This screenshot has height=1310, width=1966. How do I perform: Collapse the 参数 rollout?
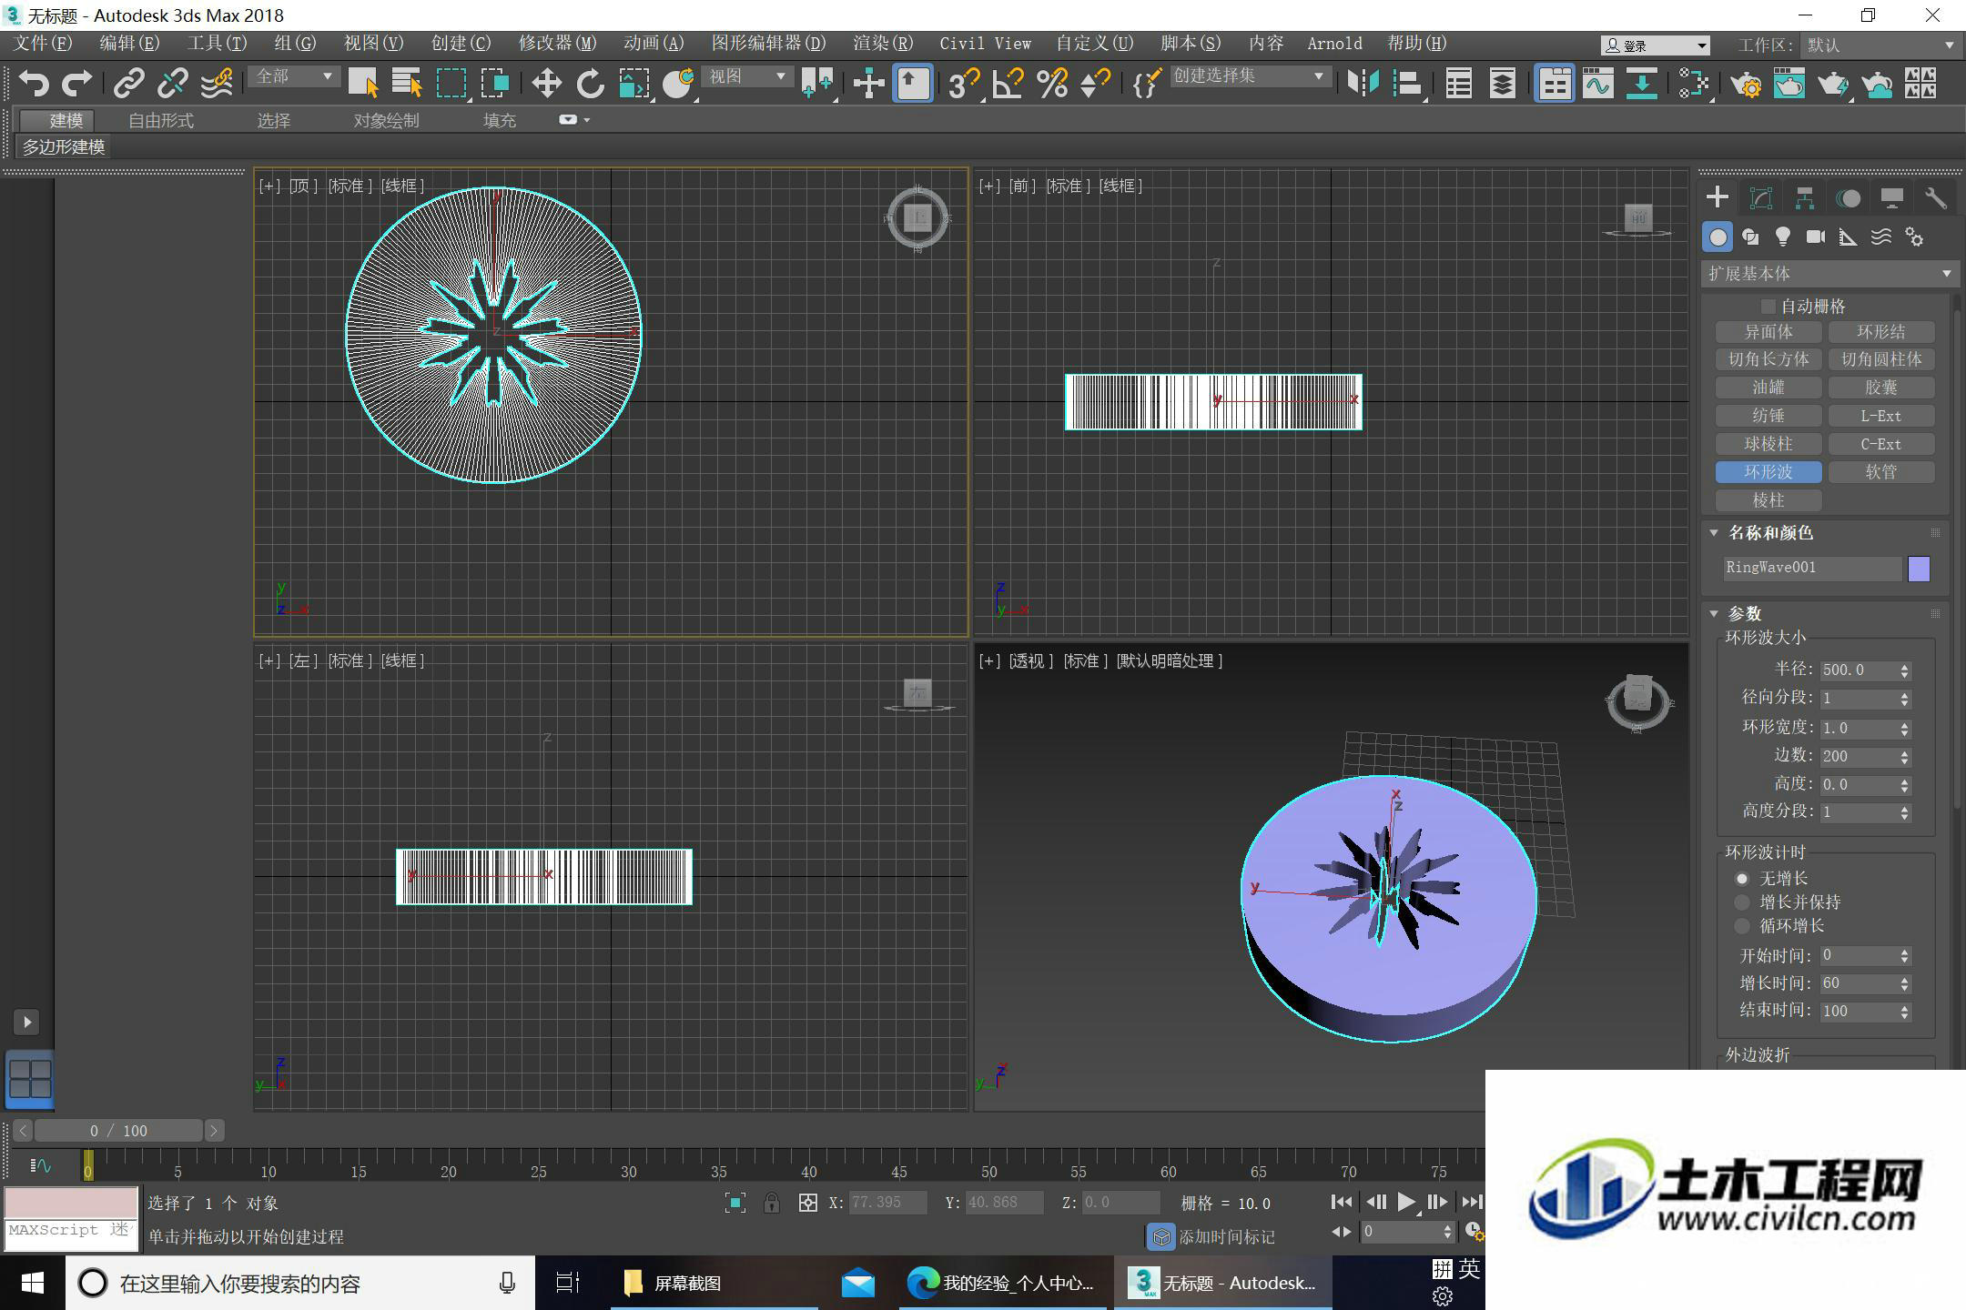click(x=1714, y=613)
